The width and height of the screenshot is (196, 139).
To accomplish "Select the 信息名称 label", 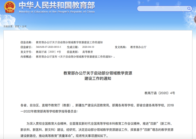I will (26, 42).
